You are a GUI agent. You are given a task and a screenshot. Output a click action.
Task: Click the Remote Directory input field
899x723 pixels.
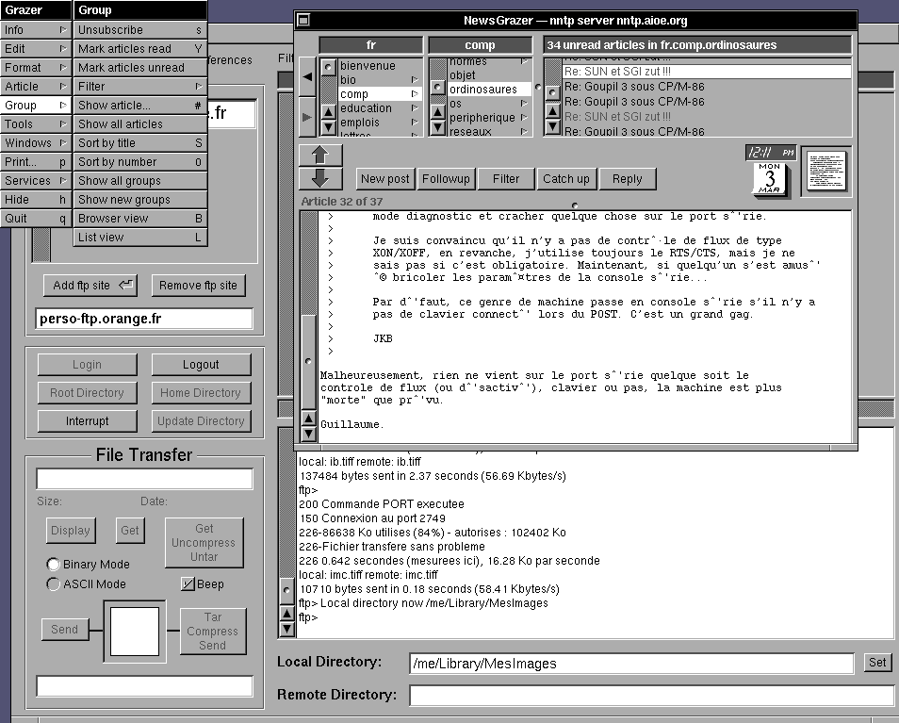652,696
